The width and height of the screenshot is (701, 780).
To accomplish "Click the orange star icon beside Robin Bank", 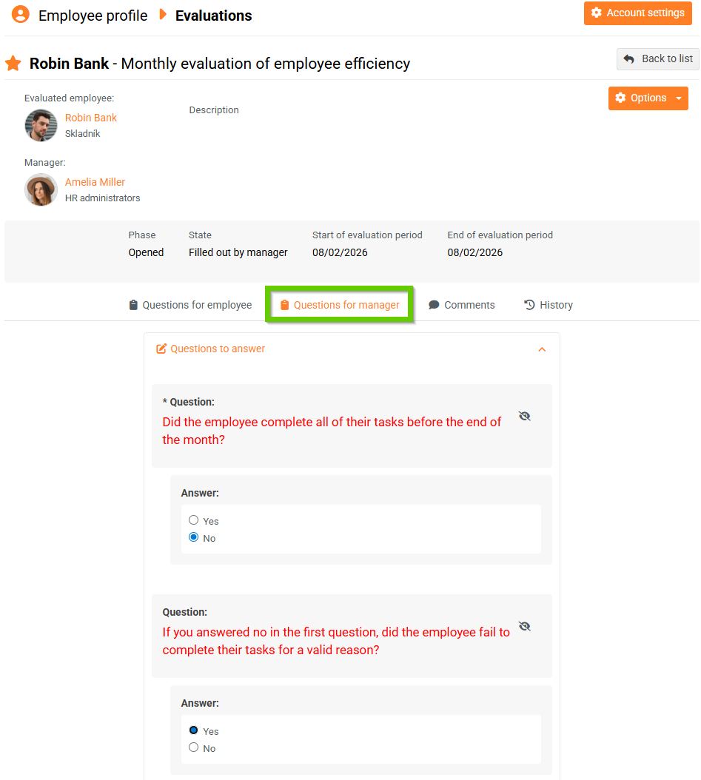I will pos(13,64).
